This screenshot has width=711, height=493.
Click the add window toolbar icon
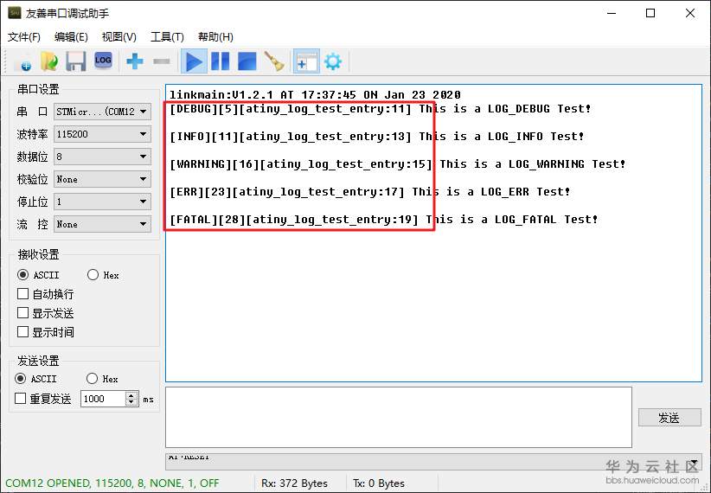306,61
